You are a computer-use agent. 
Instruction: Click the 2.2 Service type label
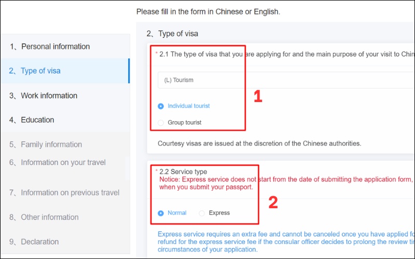click(x=182, y=171)
